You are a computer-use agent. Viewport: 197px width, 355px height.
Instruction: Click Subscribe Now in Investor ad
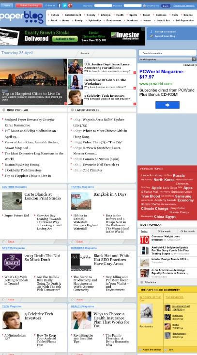point(65,39)
